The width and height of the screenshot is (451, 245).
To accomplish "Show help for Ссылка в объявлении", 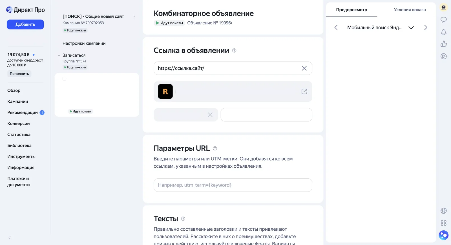I will (234, 51).
